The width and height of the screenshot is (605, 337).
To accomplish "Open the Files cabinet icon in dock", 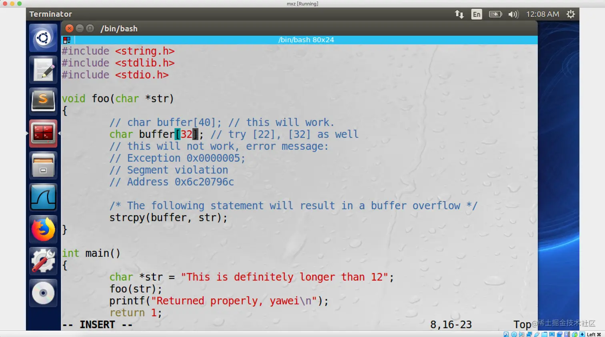I will pos(43,165).
